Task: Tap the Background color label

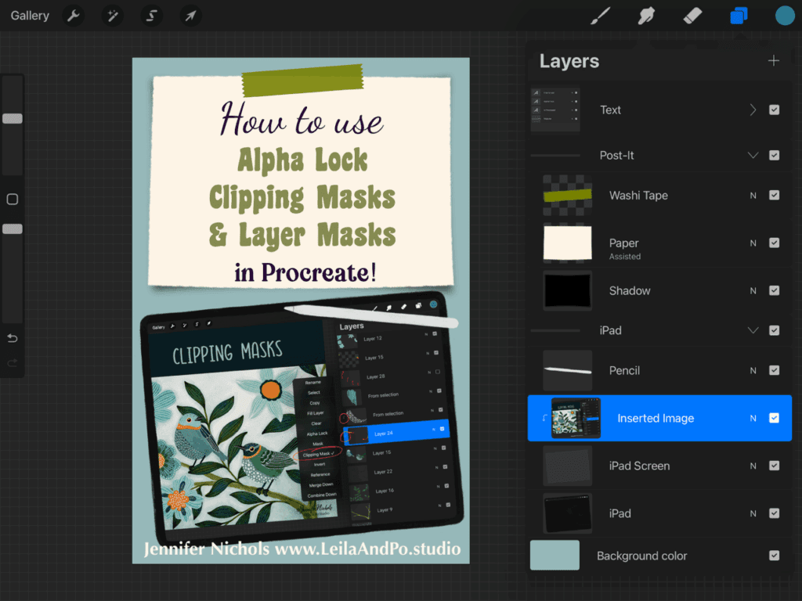Action: pyautogui.click(x=641, y=556)
